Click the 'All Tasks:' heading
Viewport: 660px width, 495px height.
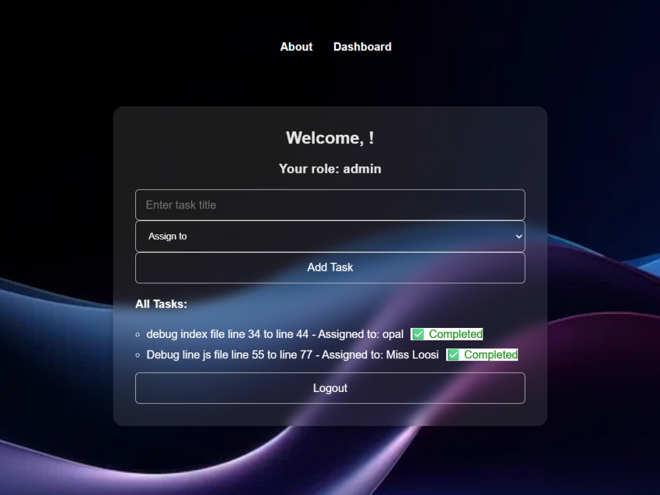[161, 304]
